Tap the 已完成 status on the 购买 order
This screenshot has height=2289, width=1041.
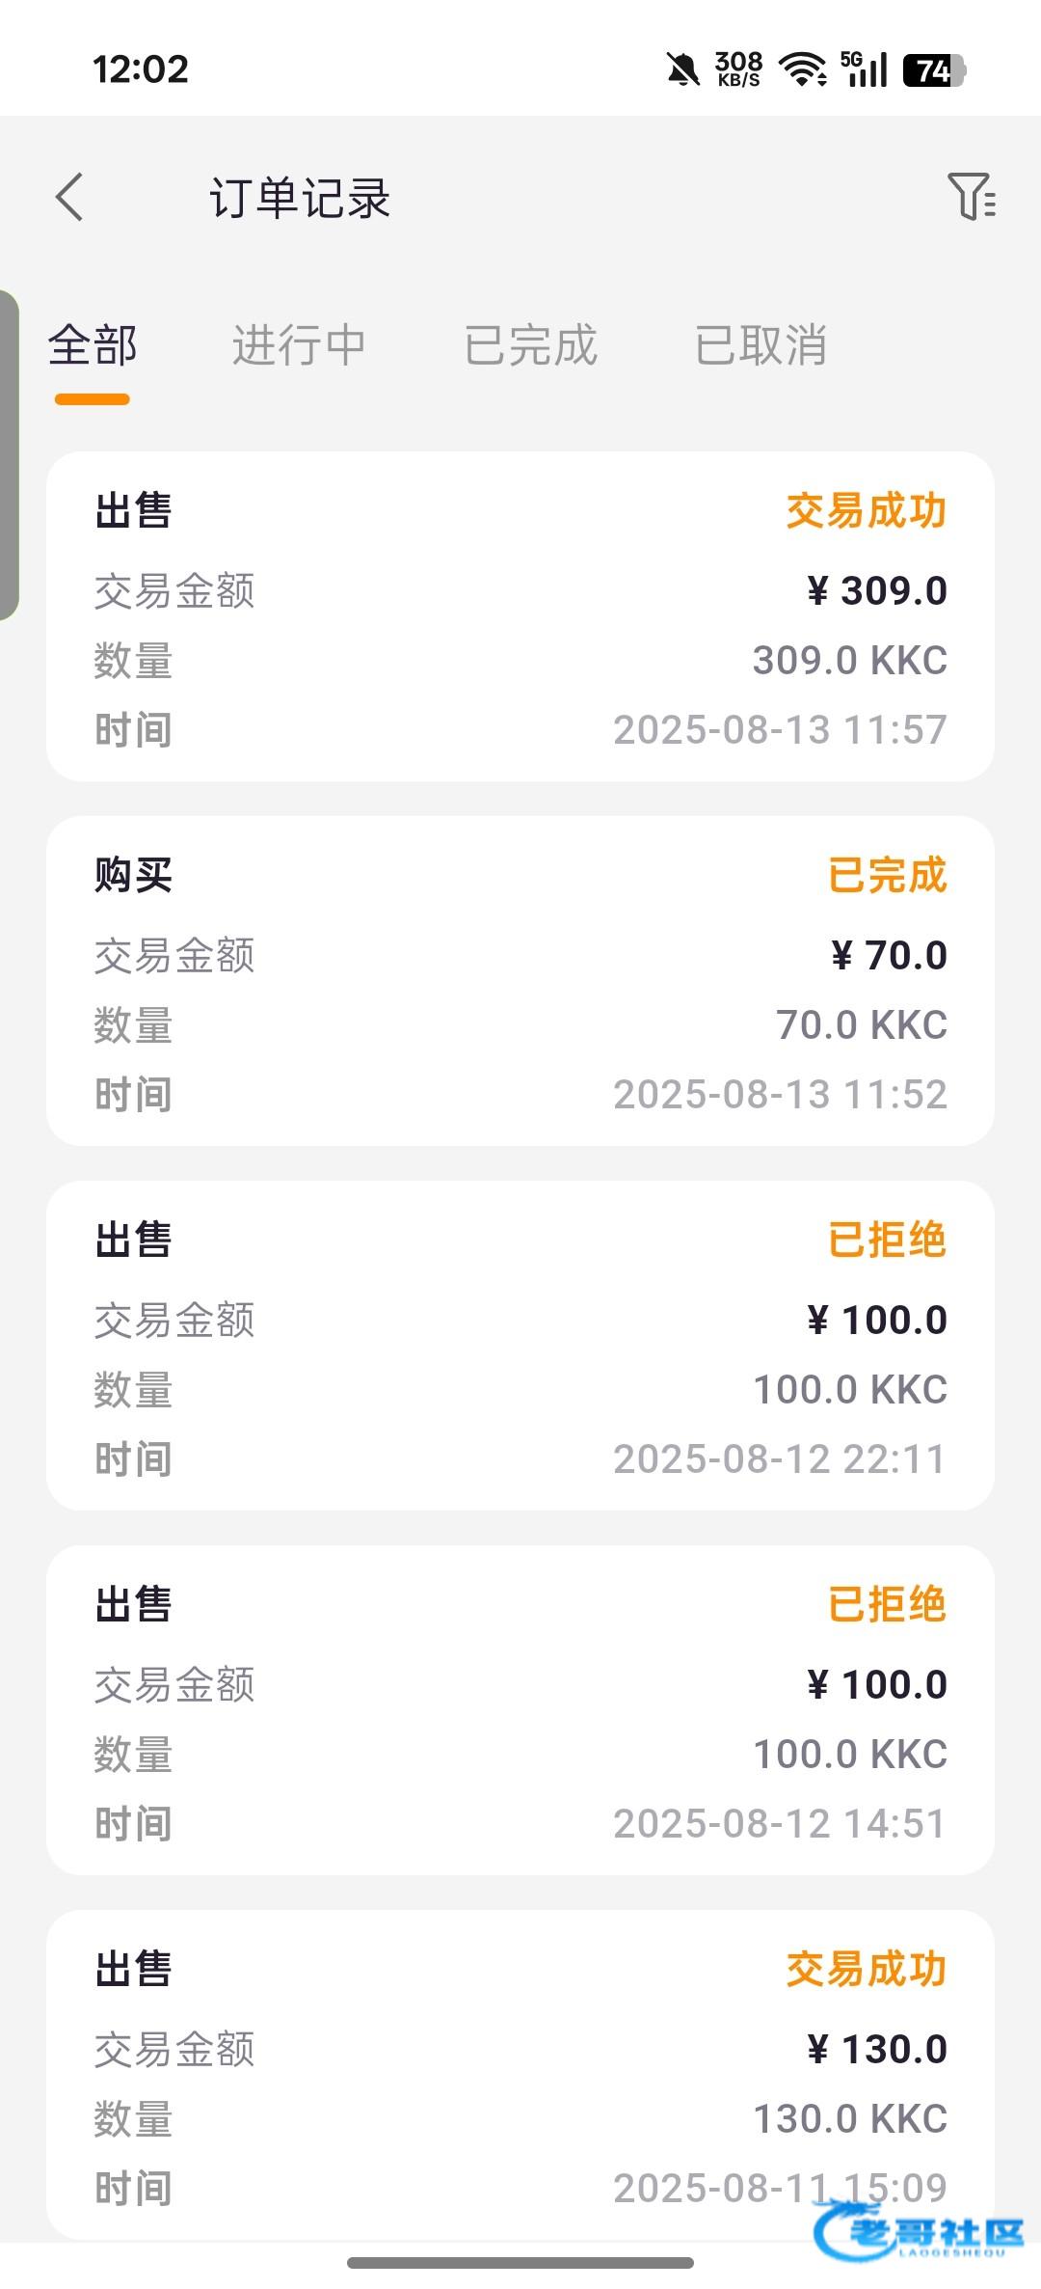887,876
